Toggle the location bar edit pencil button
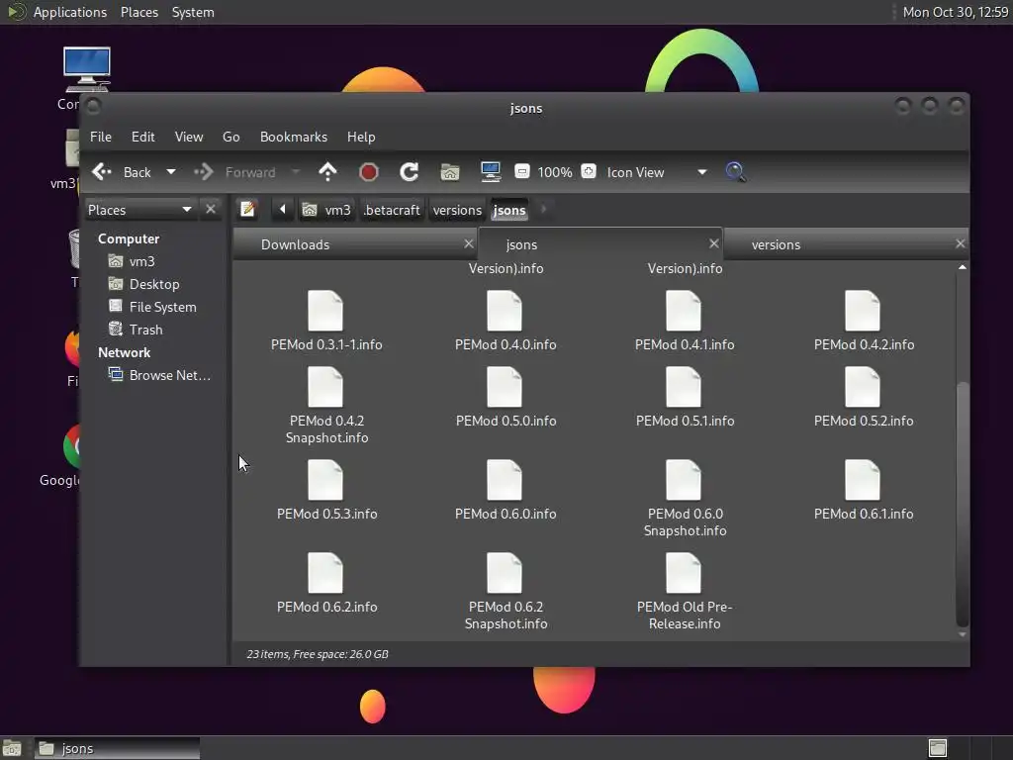 pyautogui.click(x=248, y=210)
